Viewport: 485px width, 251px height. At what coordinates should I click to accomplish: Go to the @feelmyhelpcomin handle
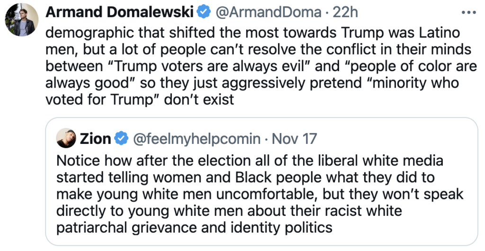tap(195, 139)
